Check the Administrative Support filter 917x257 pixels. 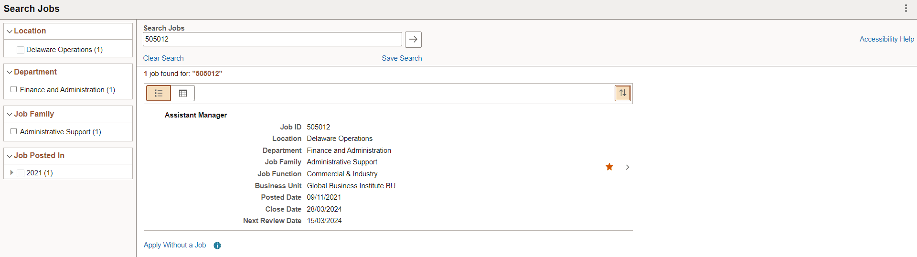14,131
